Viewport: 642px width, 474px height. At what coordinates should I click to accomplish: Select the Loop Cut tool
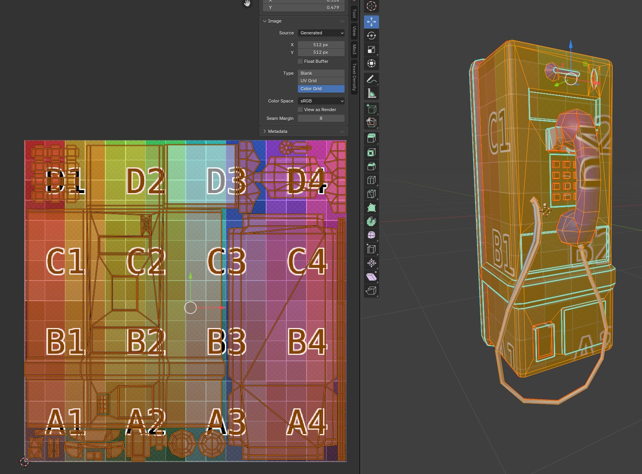371,180
